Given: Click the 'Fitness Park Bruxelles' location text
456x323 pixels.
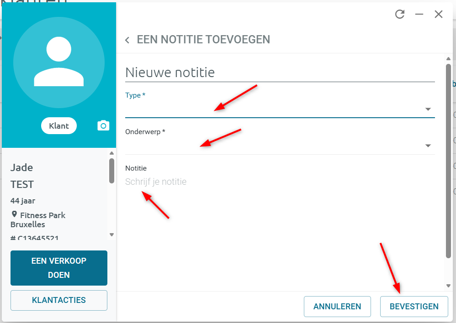Looking at the screenshot, I should click(x=38, y=220).
